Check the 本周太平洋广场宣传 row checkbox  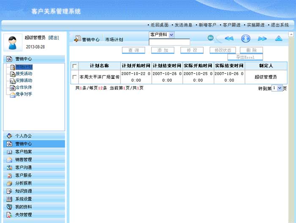click(75, 77)
